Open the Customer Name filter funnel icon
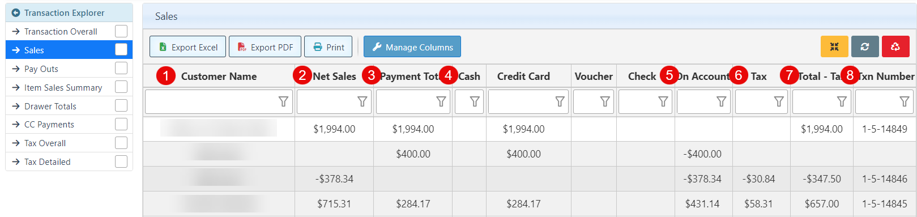Screen dimensions: 917x217 point(283,101)
